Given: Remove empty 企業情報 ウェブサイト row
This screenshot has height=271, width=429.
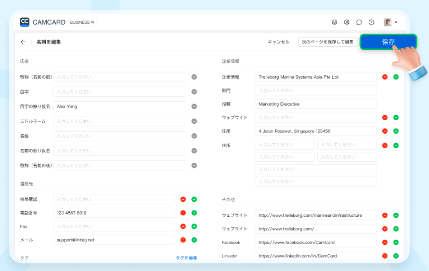Looking at the screenshot, I should coord(385,118).
